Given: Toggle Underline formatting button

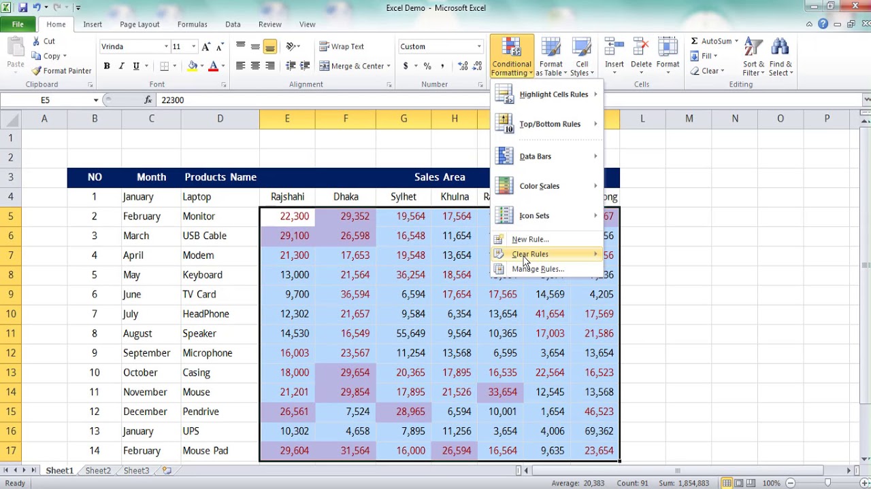Looking at the screenshot, I should coord(136,66).
